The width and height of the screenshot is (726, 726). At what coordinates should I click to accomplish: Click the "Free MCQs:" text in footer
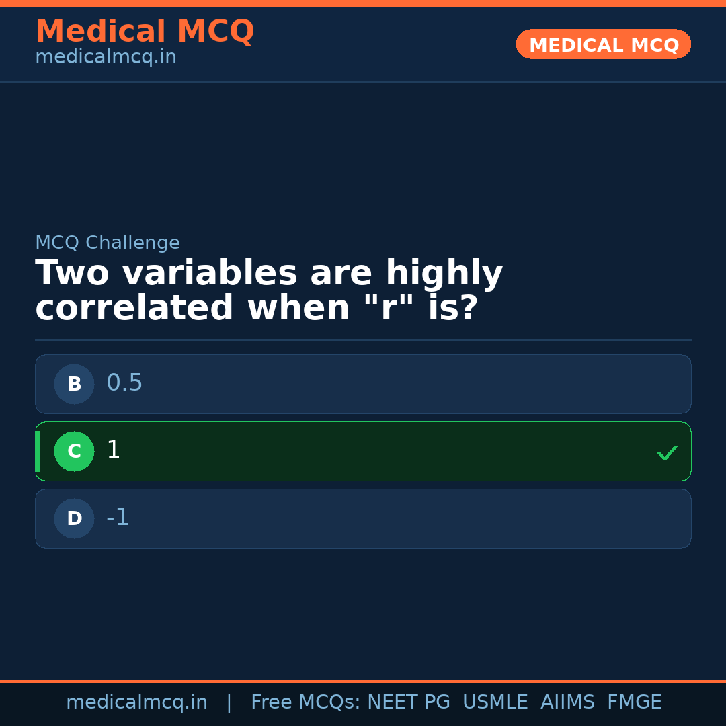pos(306,702)
